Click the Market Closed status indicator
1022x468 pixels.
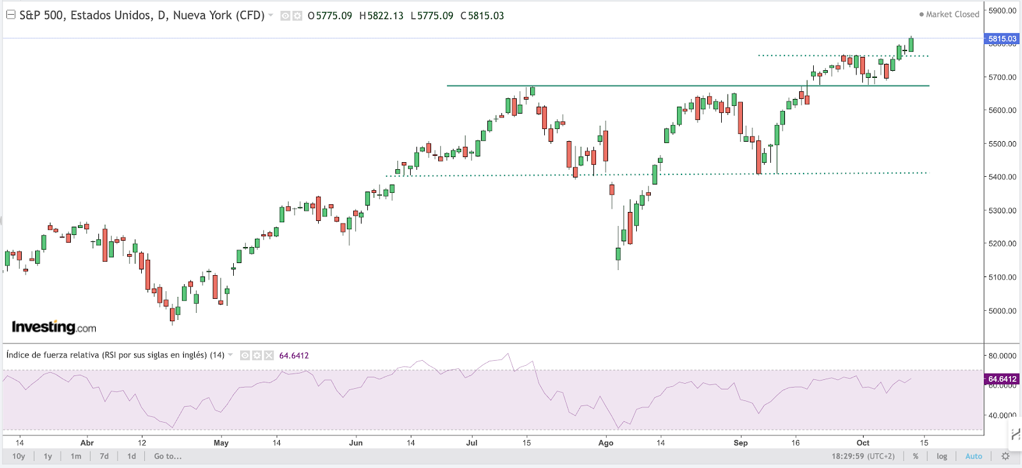[x=949, y=14]
